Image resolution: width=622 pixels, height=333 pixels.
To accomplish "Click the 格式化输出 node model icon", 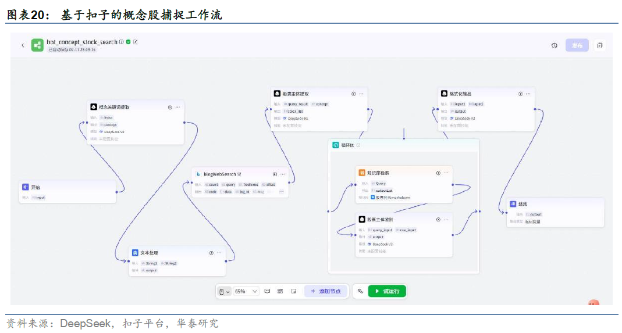I will point(445,94).
